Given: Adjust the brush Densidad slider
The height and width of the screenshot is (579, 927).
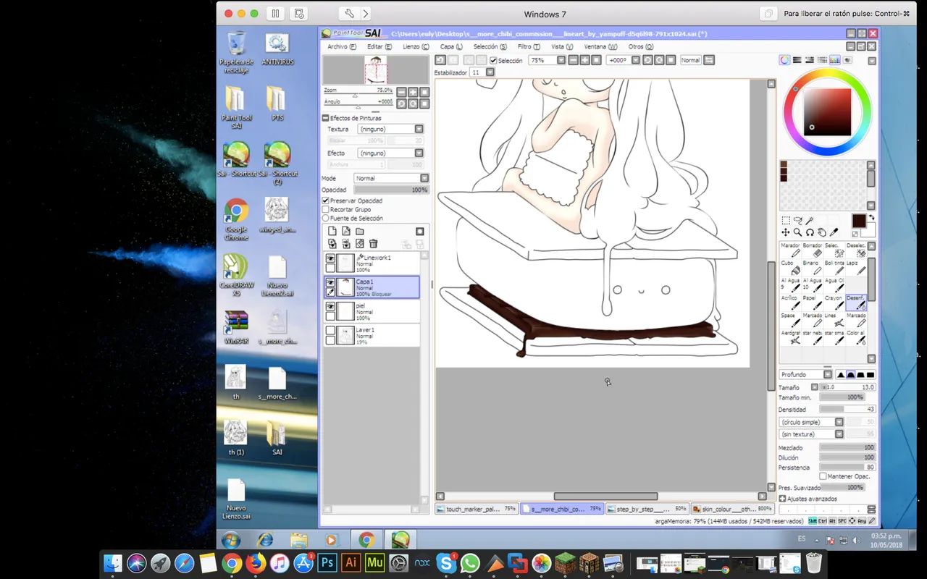Looking at the screenshot, I should (847, 410).
